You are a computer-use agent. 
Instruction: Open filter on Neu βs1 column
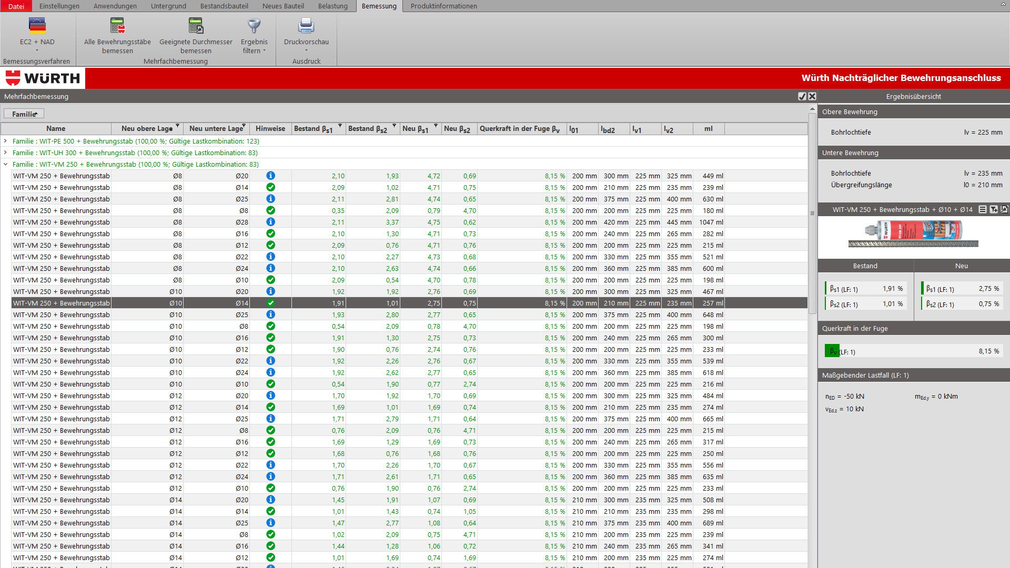(436, 126)
